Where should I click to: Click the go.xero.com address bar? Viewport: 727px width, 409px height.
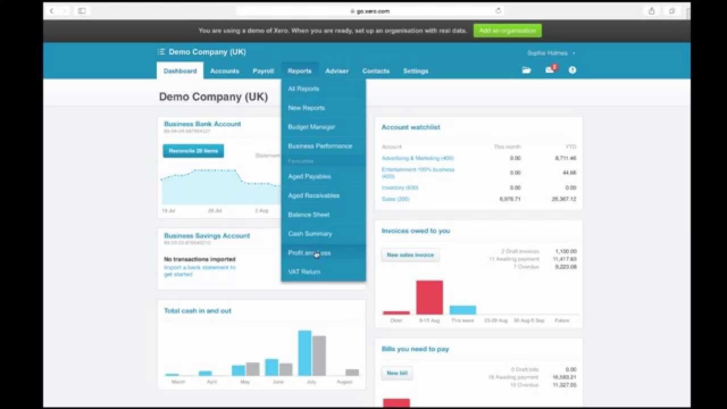(370, 11)
